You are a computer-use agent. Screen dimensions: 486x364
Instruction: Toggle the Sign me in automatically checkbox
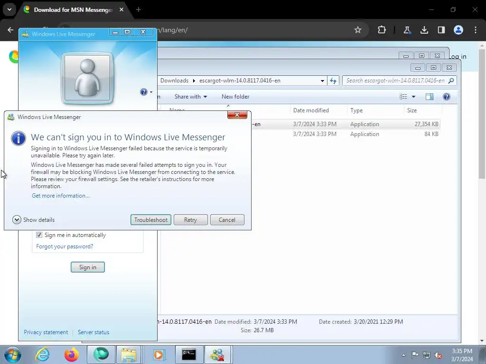pos(39,235)
